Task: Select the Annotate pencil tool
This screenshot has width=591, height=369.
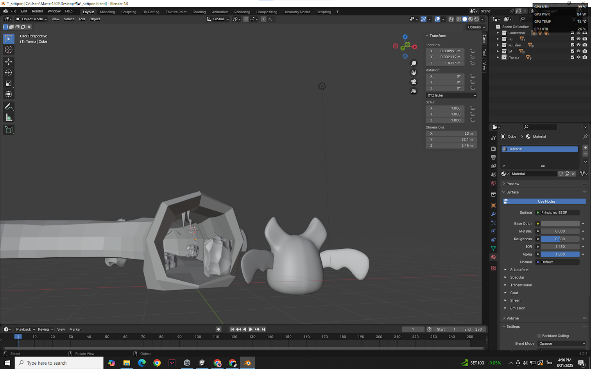Action: pyautogui.click(x=9, y=107)
